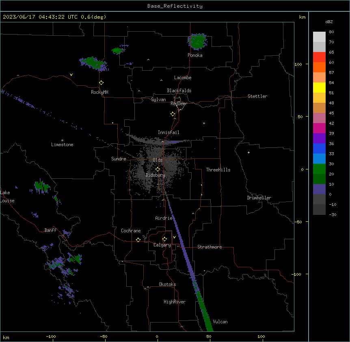Click the Stettler city label
The height and width of the screenshot is (342, 350).
[257, 96]
